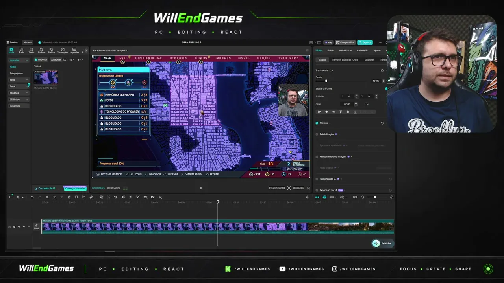Viewport: 504px width, 283px height.
Task: Click the crop icon in timeline toolbar
Action: (83, 197)
